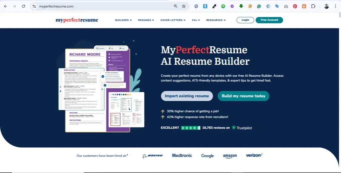Click the verizon logo
The height and width of the screenshot is (173, 341).
[x=254, y=155]
